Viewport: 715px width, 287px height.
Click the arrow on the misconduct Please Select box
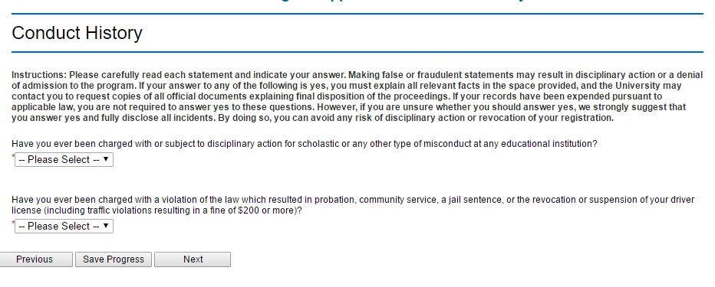click(106, 159)
